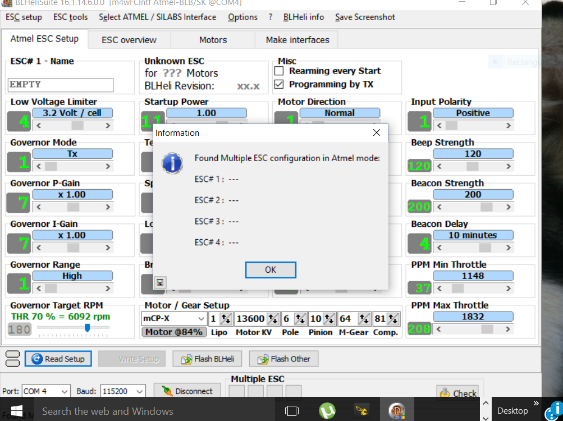The width and height of the screenshot is (563, 421).
Task: Click Flash Other button
Action: (x=283, y=359)
